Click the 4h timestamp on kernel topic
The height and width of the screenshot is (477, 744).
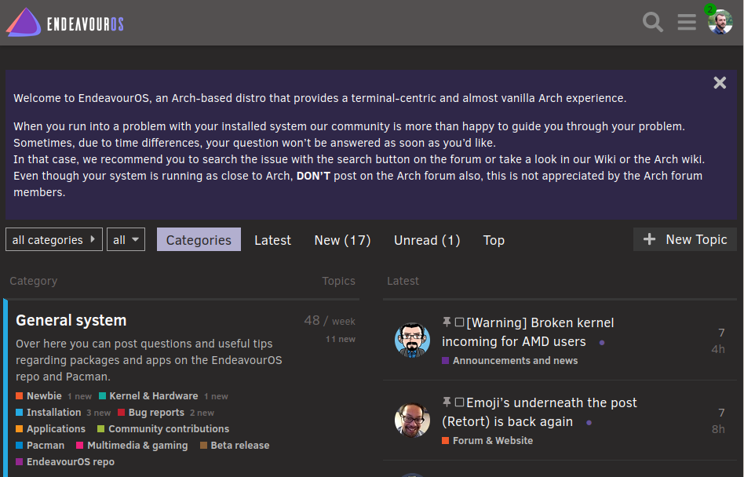(x=718, y=349)
